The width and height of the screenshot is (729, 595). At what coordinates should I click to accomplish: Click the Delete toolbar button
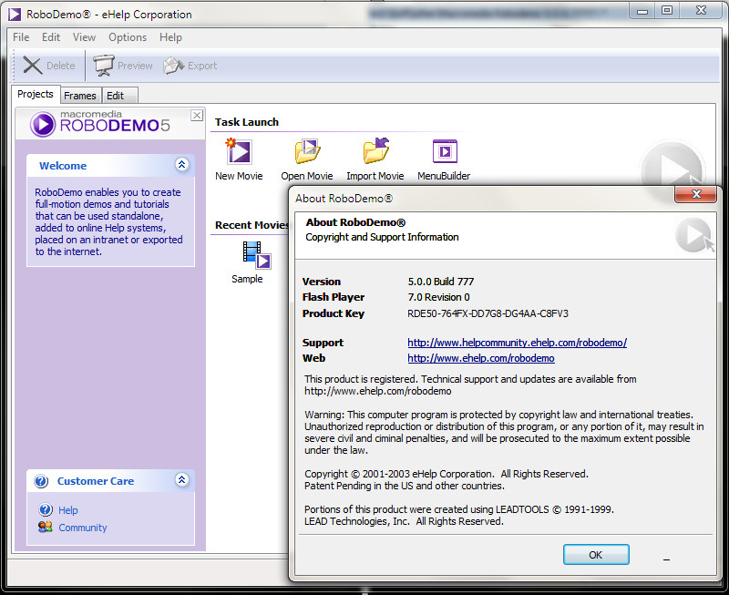tap(50, 66)
